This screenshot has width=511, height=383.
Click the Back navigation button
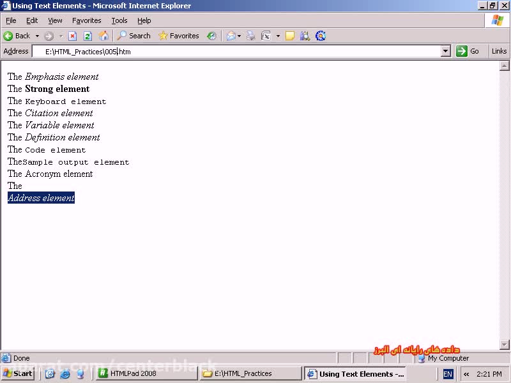click(x=17, y=36)
